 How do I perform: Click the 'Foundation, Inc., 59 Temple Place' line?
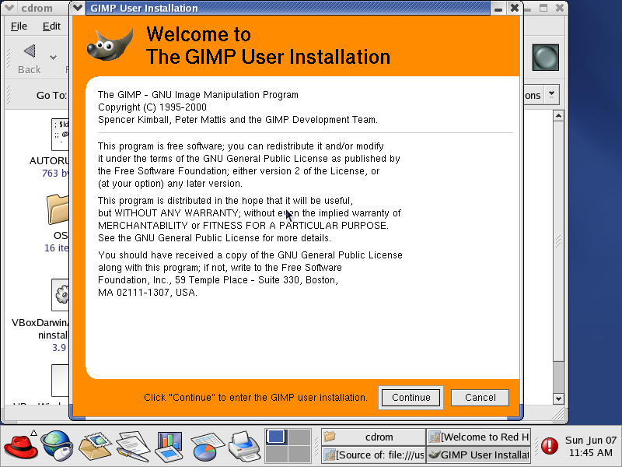point(218,280)
